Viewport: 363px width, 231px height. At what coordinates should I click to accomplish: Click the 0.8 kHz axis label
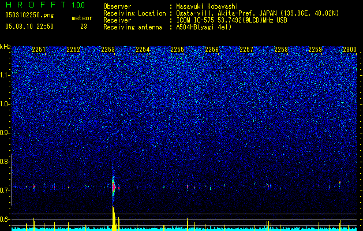5,162
